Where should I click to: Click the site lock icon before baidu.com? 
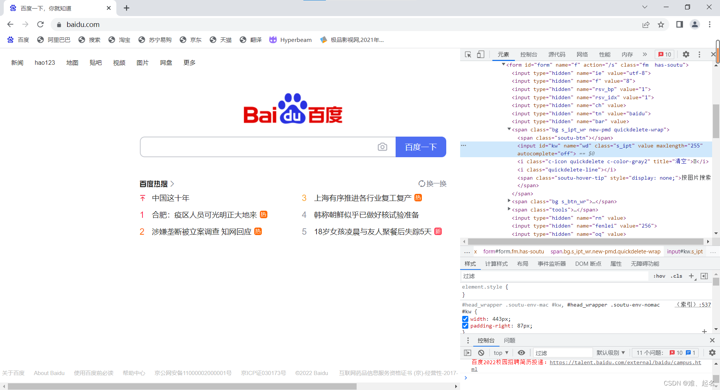pos(58,25)
